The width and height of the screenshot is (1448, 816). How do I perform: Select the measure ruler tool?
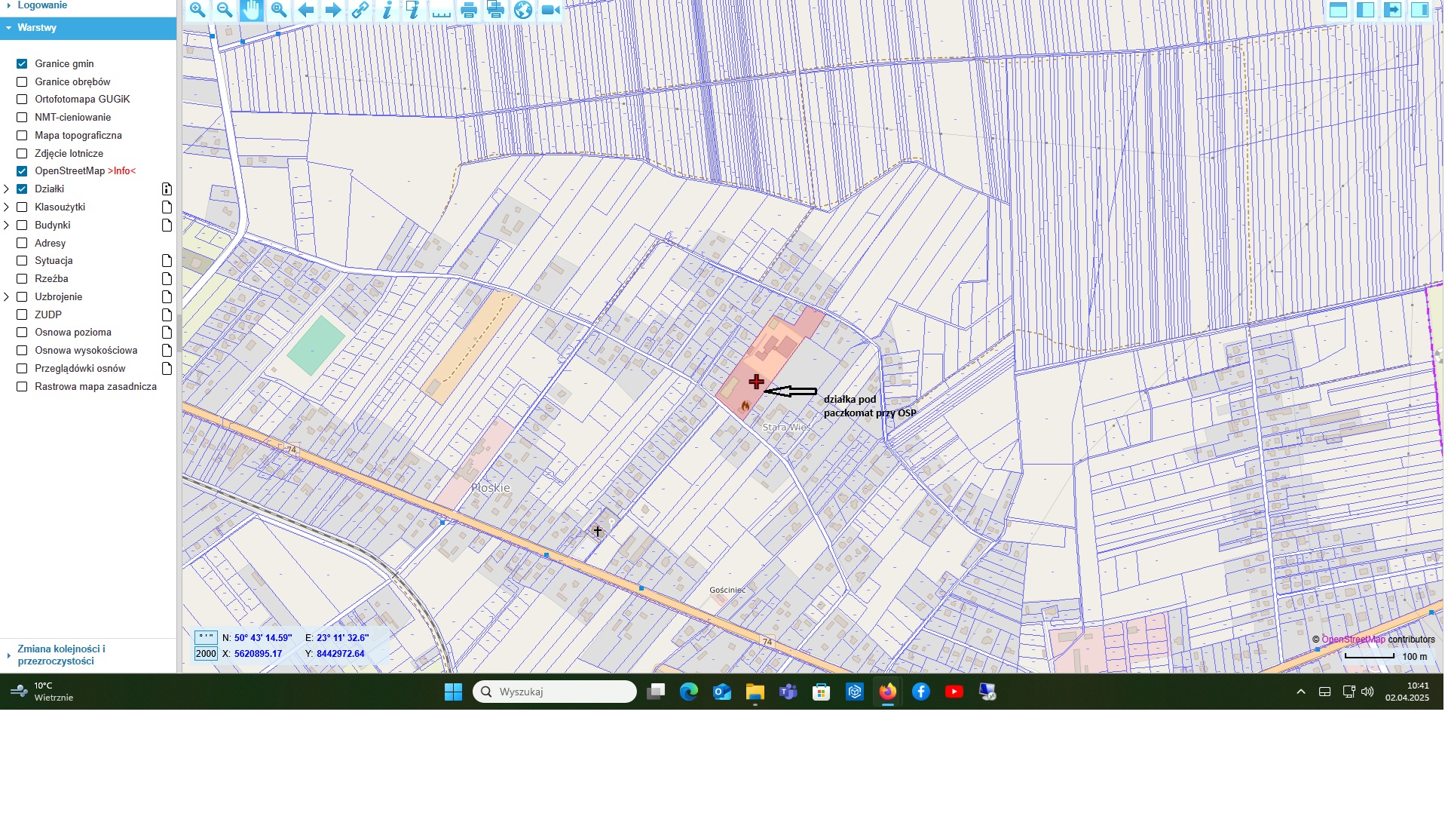[442, 10]
